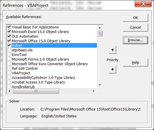This screenshot has width=154, height=130.
Task: Click the horizontal scroll right arrow
Action: coord(94,91)
